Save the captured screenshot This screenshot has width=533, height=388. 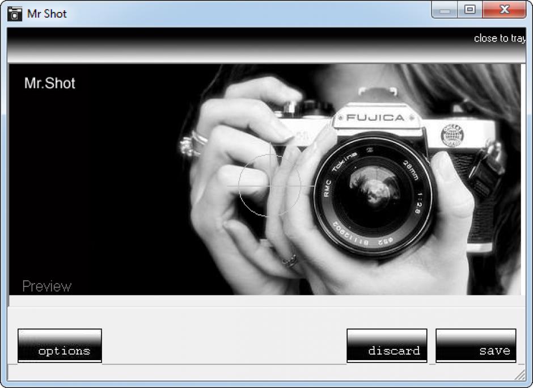click(x=476, y=345)
